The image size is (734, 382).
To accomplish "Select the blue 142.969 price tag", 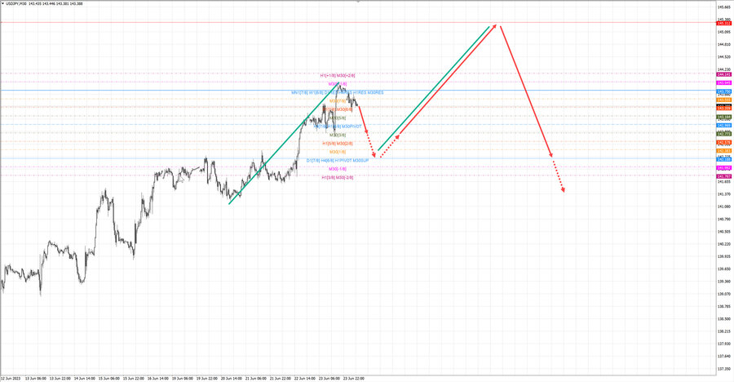I will (x=724, y=125).
